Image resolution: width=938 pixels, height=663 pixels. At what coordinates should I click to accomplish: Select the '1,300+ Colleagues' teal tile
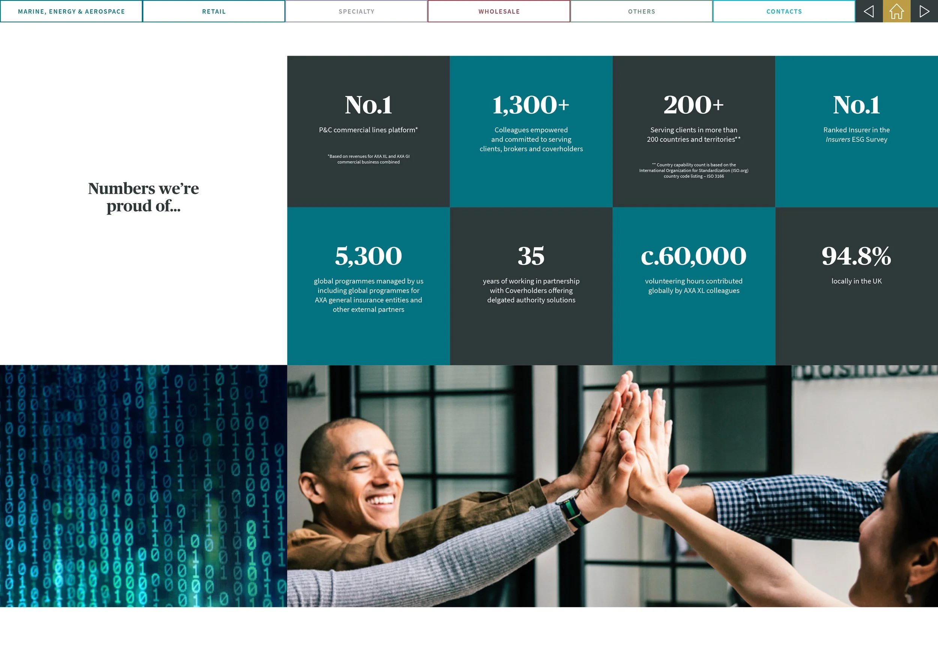click(531, 130)
